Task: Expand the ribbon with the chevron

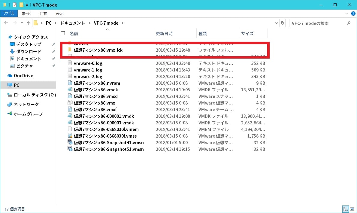Action: (x=346, y=14)
